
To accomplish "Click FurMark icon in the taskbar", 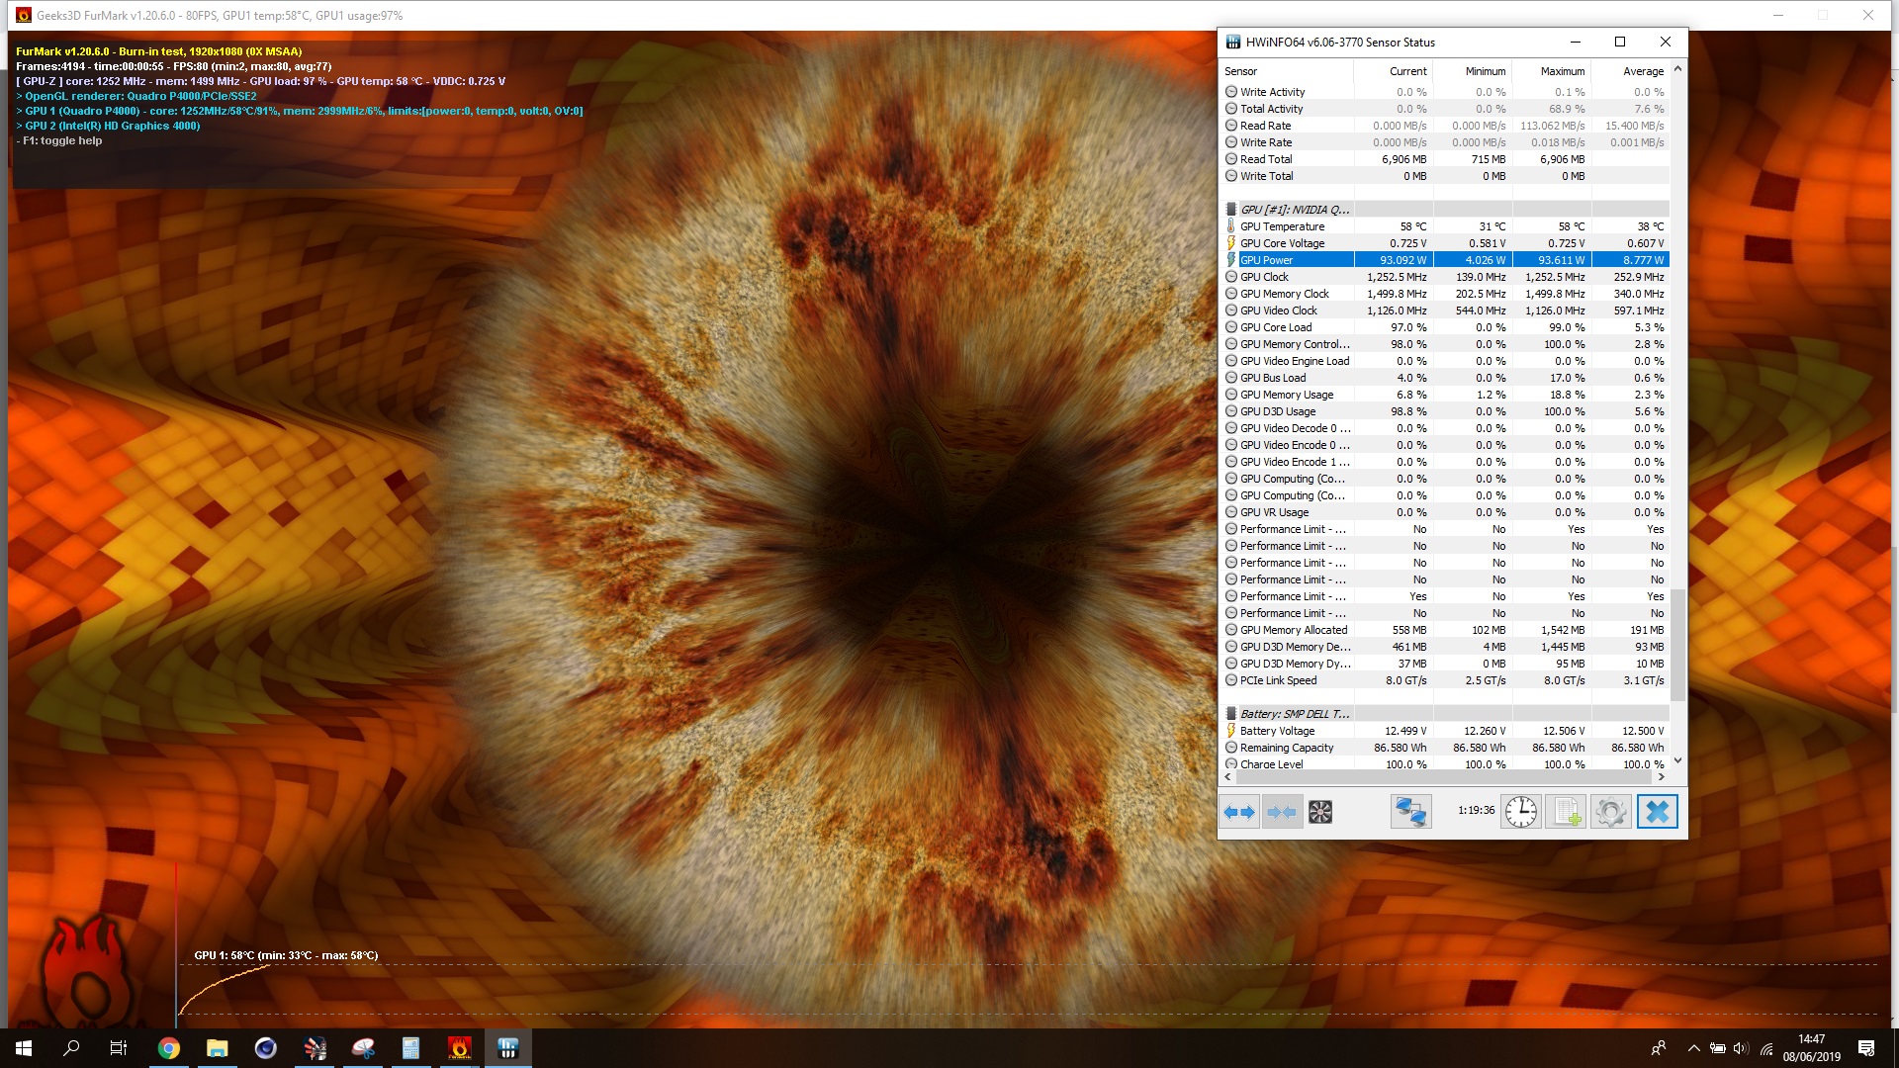I will click(460, 1048).
